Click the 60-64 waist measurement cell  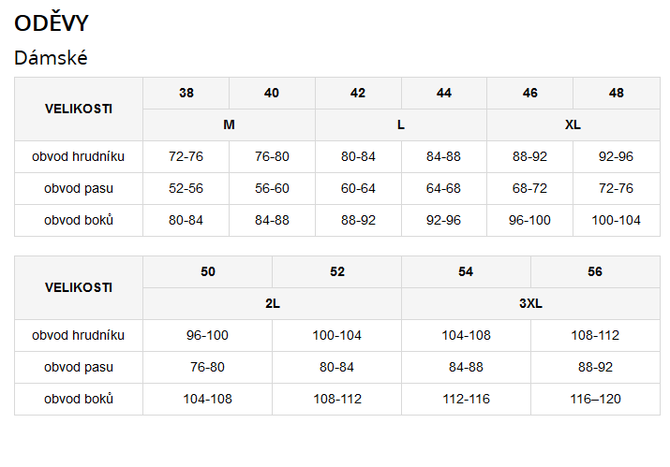[358, 188]
